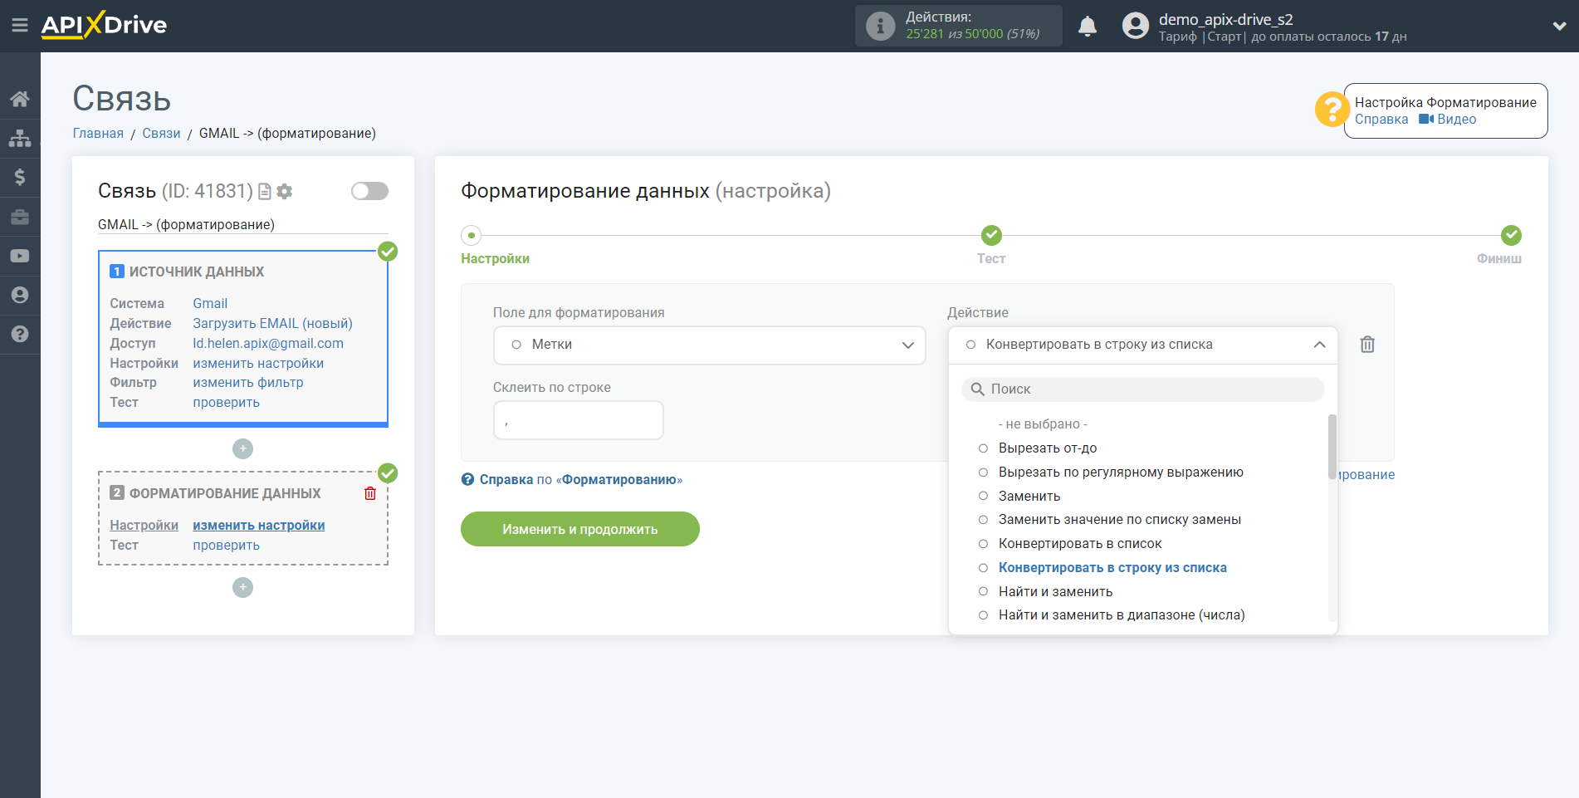Open the user profile sidebar icon
Screen dimensions: 1579x798
tap(20, 295)
